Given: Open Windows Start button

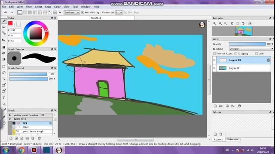Looking at the screenshot, I should pyautogui.click(x=6, y=150).
